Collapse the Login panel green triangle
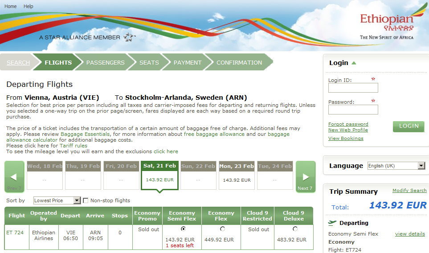429x253 pixels. (354, 63)
